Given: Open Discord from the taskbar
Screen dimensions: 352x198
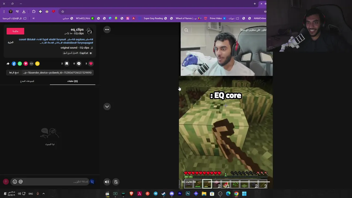Looking at the screenshot, I should (x=172, y=194).
